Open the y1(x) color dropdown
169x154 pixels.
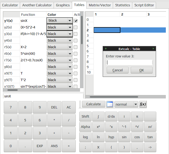[60, 21]
